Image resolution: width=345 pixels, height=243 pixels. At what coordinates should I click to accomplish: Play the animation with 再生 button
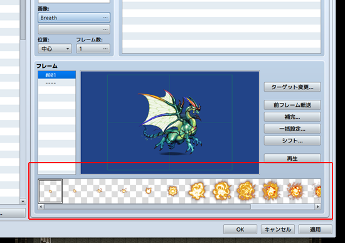292,158
